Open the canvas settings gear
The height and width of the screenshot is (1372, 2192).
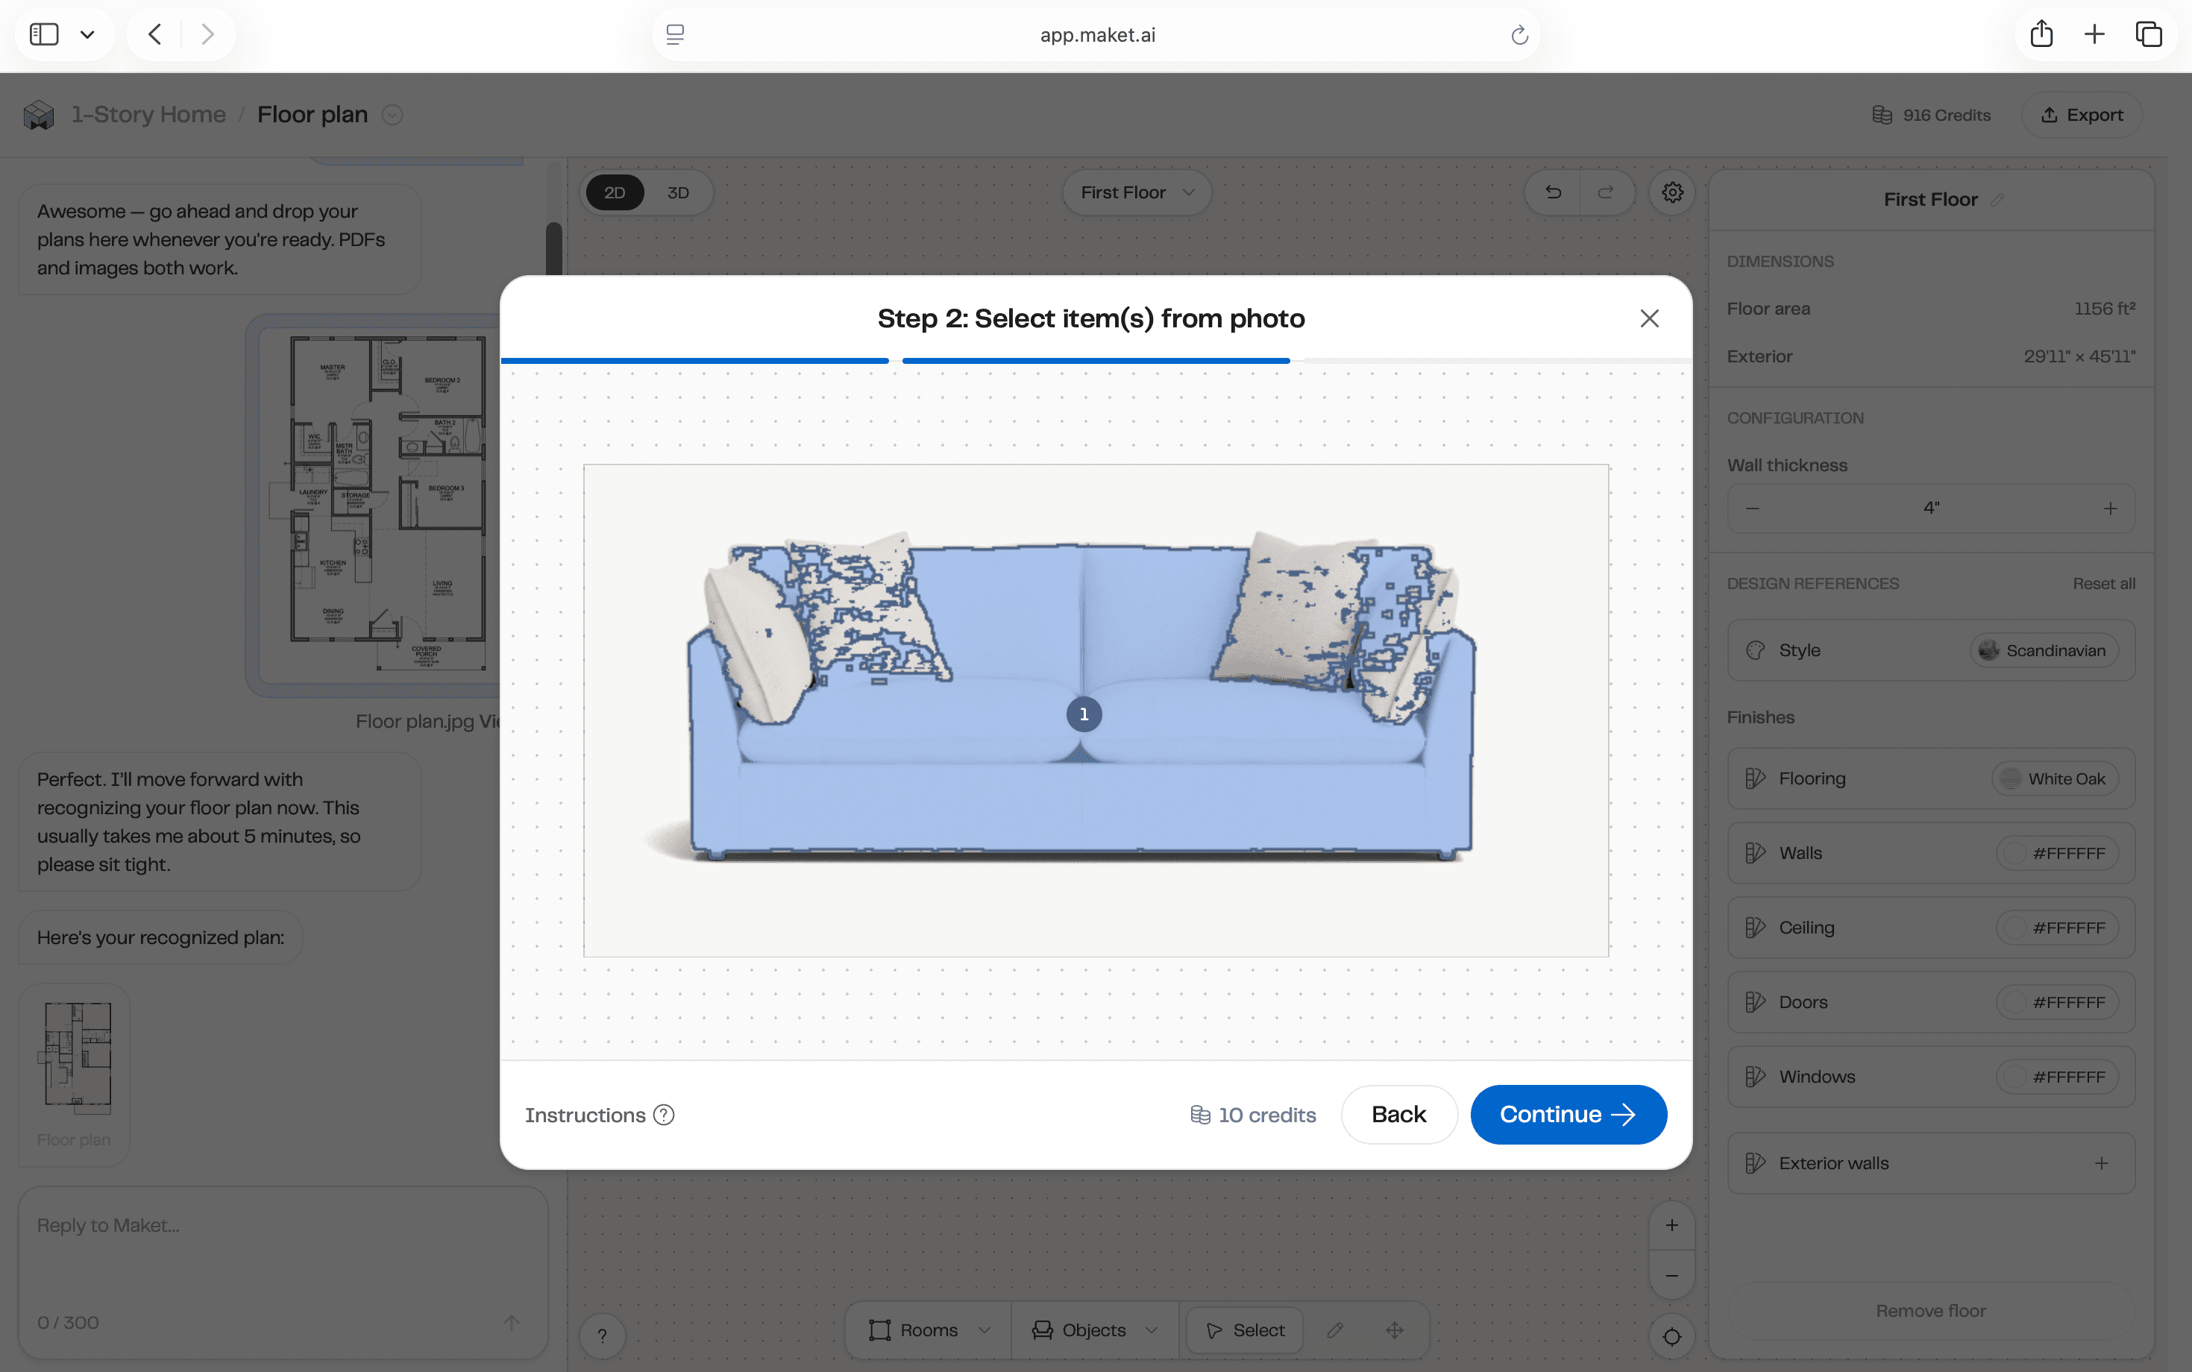pos(1672,192)
